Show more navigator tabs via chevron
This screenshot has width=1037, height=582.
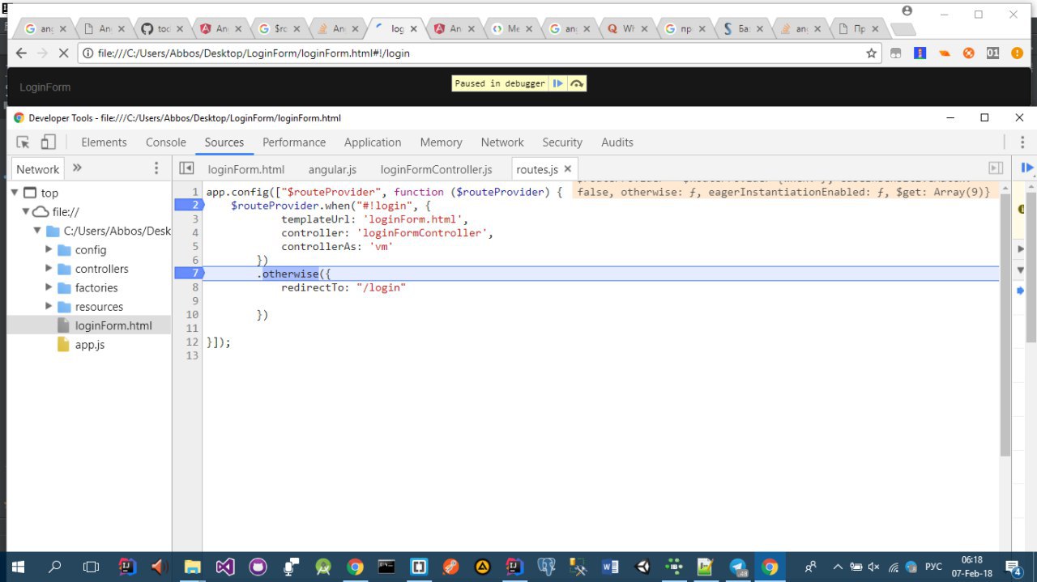pos(78,168)
